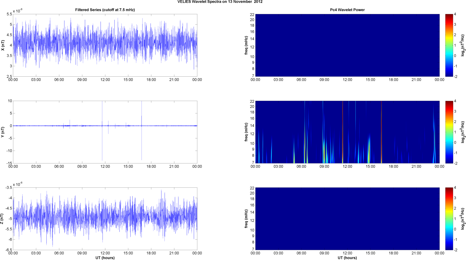Image resolution: width=466 pixels, height=260 pixels.
Task: Click the bottom wavelet plot's colorbar
Action: tap(449, 219)
